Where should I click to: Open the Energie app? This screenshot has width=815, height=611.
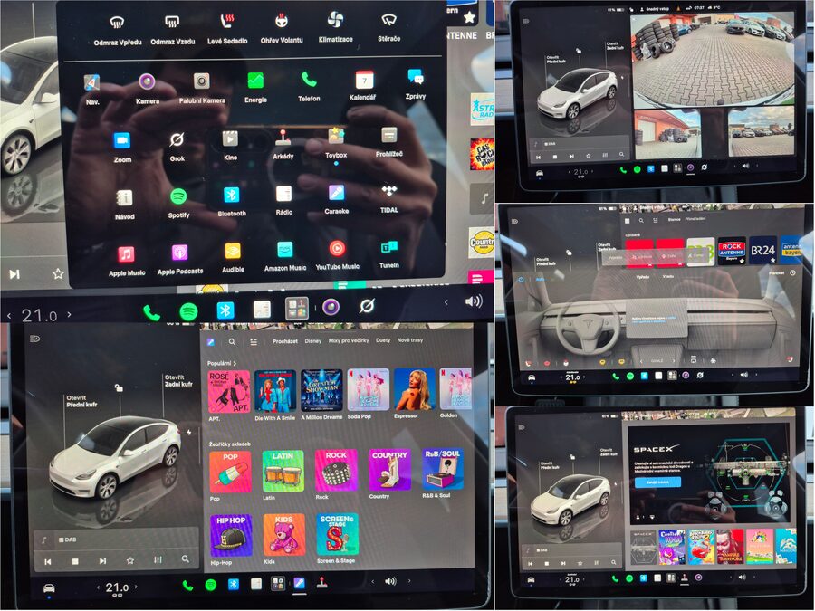(x=255, y=81)
